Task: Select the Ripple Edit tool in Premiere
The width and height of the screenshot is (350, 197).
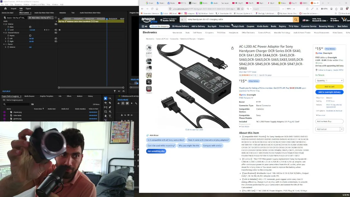Action: 106,103
